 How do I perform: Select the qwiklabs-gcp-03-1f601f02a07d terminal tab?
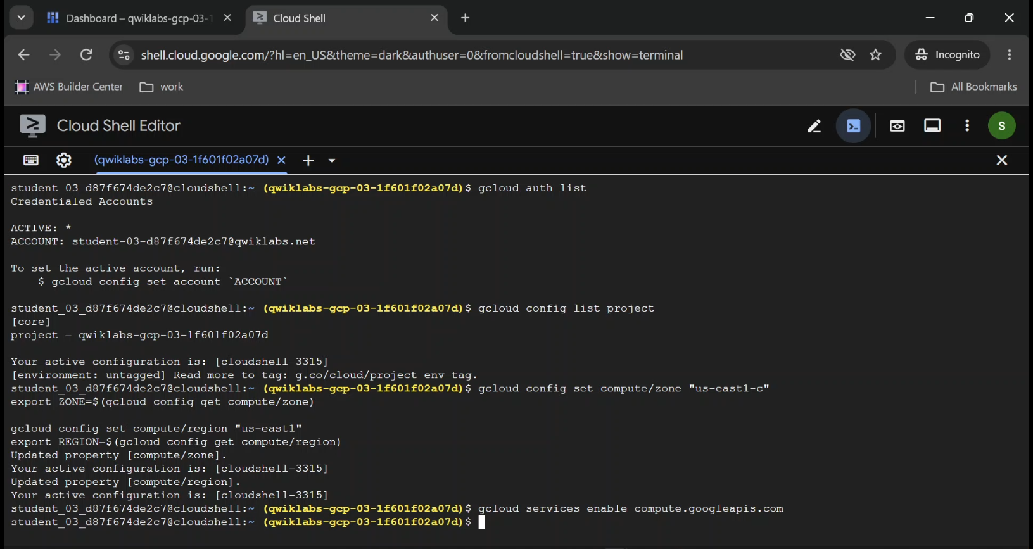(x=181, y=160)
